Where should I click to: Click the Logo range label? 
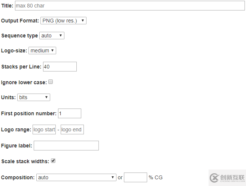click(x=16, y=130)
